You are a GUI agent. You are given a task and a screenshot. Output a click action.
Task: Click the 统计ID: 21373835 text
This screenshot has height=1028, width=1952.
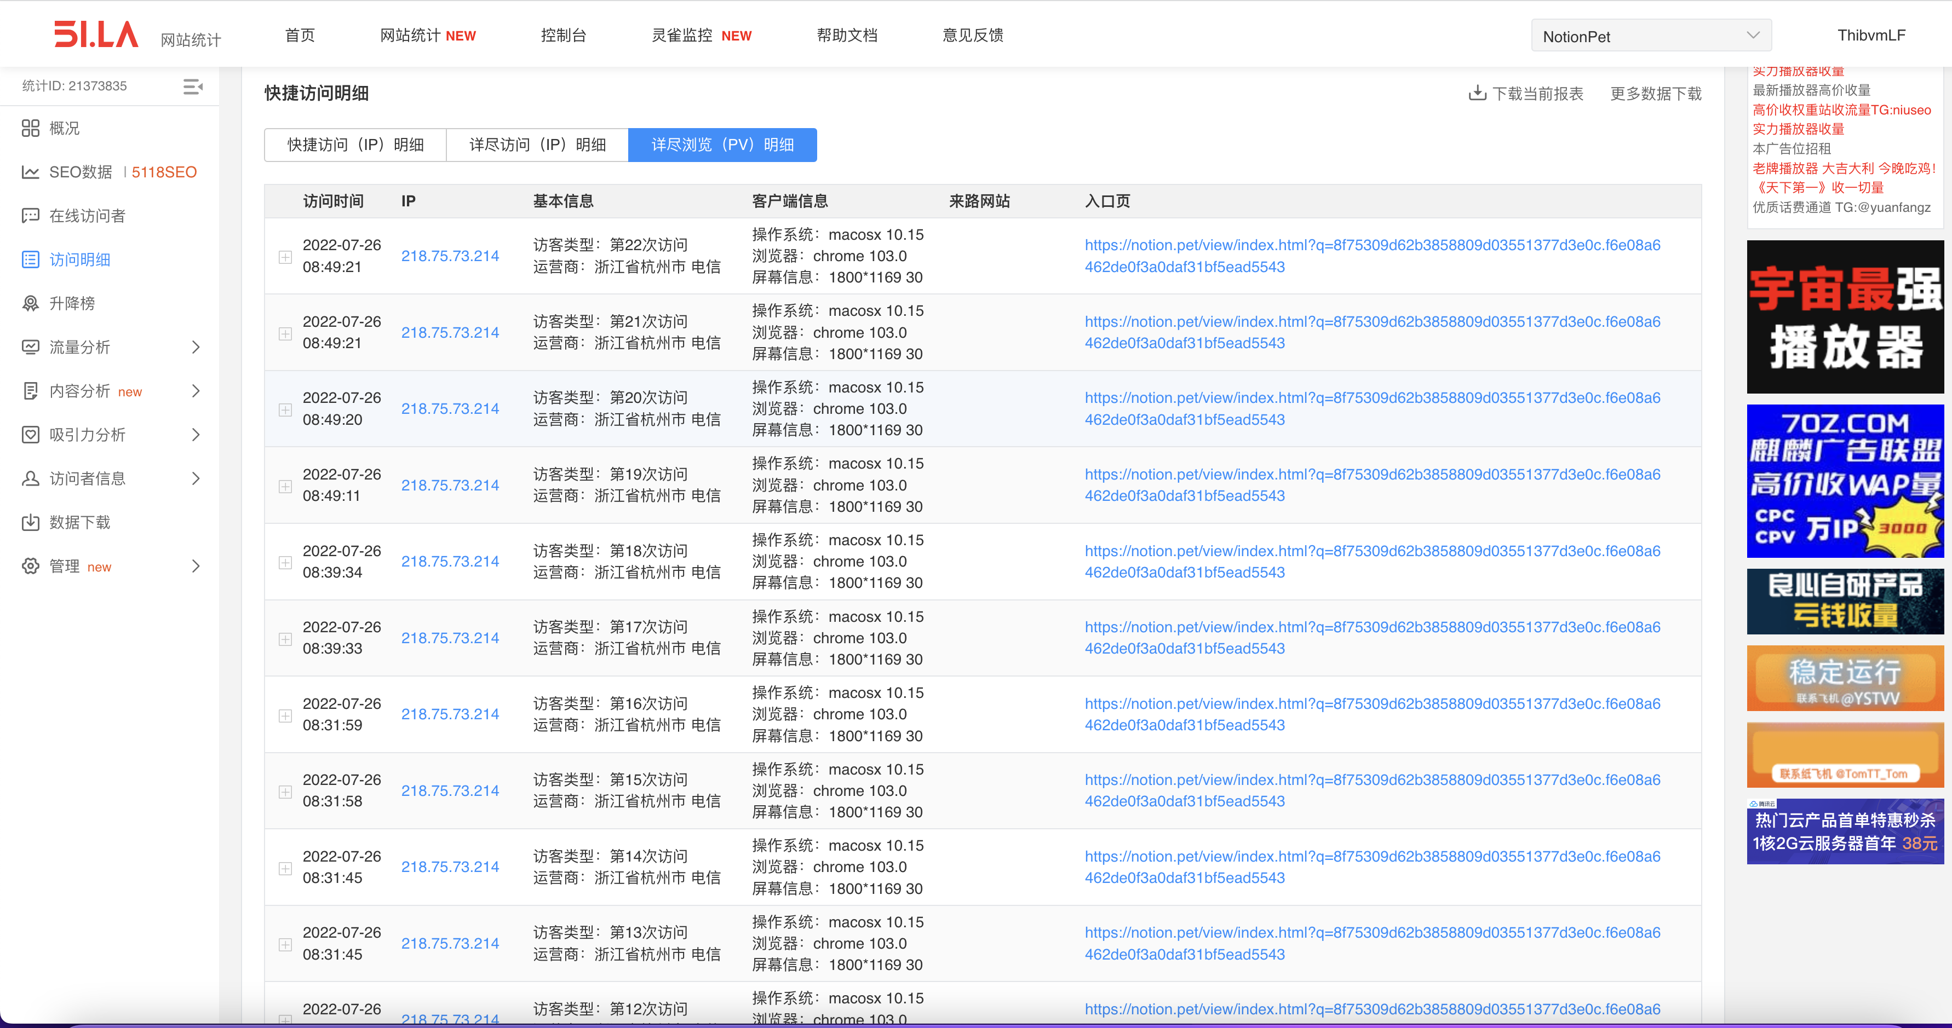pos(74,85)
